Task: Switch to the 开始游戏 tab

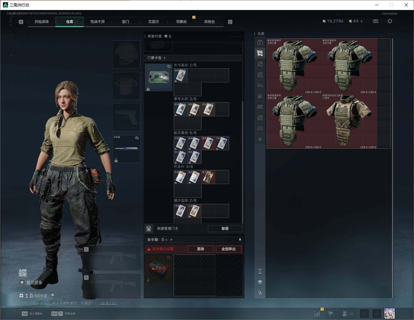Action: point(42,22)
